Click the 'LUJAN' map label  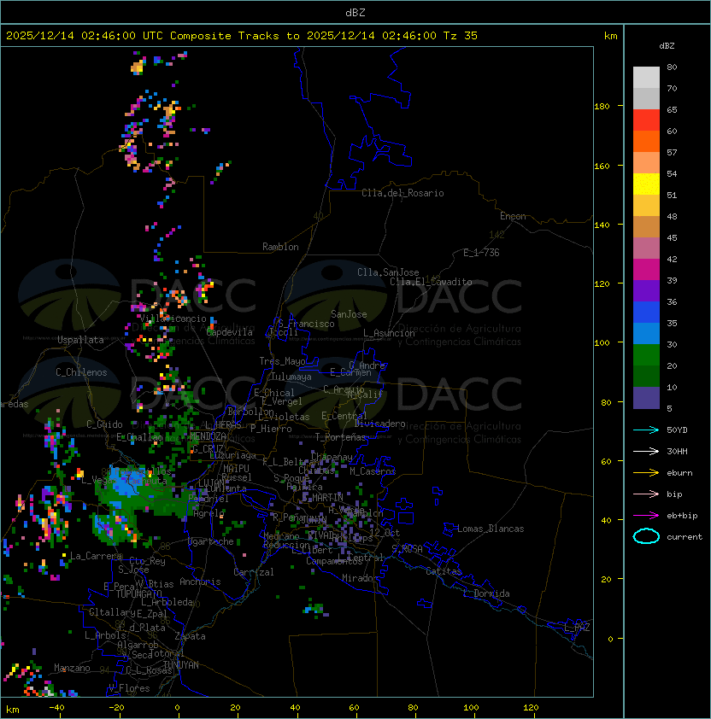pyautogui.click(x=212, y=483)
